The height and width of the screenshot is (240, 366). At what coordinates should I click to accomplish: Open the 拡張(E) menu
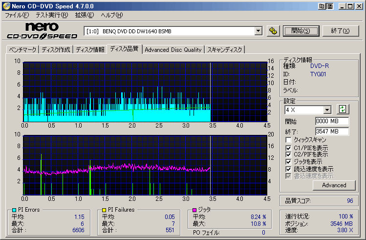85,16
